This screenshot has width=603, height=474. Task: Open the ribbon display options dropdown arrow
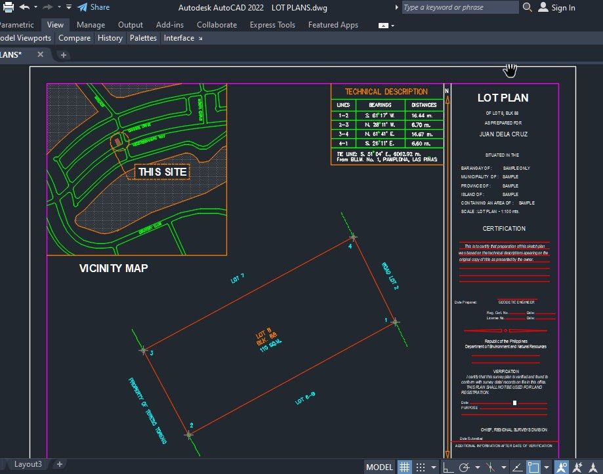[392, 26]
